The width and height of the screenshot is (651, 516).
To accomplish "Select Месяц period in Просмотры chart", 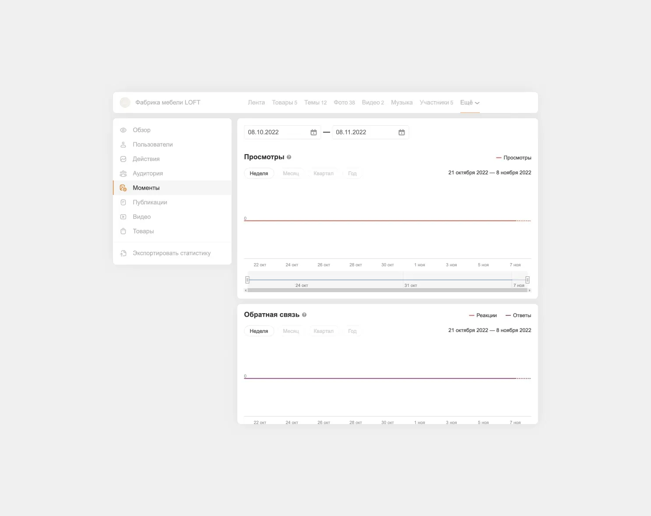I will [291, 173].
